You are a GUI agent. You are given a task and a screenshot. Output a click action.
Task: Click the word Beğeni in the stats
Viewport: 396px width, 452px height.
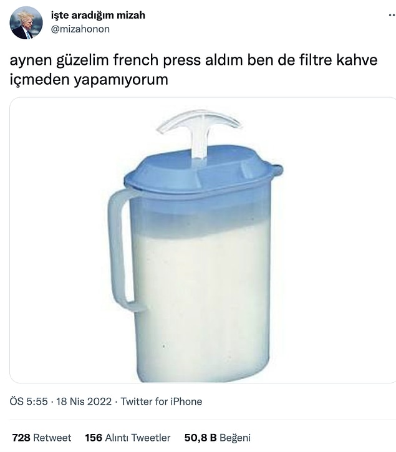[235, 438]
